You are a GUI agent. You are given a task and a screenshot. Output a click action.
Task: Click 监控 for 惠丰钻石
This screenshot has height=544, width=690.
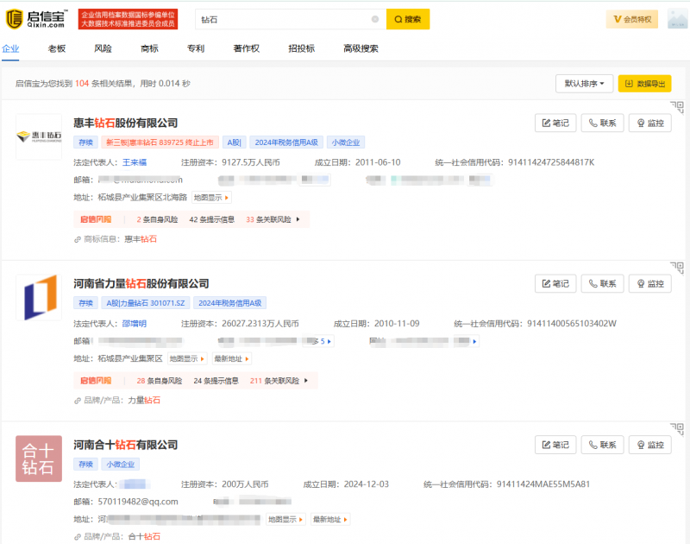650,123
